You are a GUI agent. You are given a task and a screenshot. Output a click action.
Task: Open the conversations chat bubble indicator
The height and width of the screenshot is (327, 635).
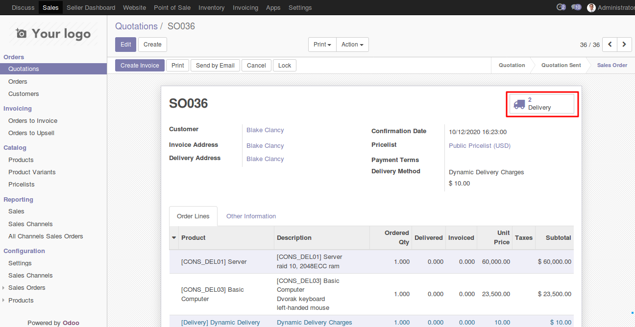tap(576, 7)
